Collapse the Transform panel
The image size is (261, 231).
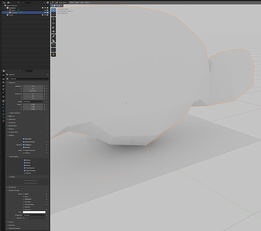(x=12, y=83)
